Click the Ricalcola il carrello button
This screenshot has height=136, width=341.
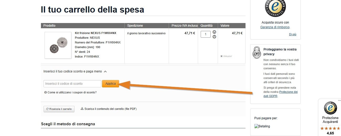pyautogui.click(x=59, y=109)
